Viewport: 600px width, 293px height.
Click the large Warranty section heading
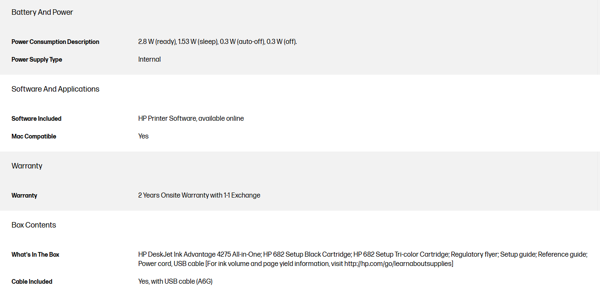[27, 166]
